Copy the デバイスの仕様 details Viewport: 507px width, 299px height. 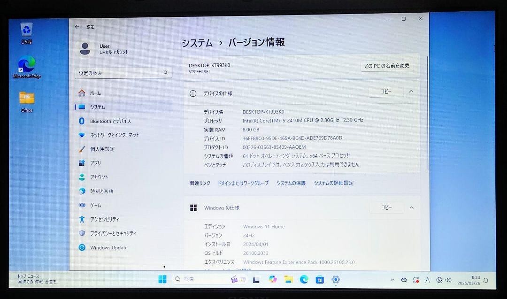click(x=386, y=92)
